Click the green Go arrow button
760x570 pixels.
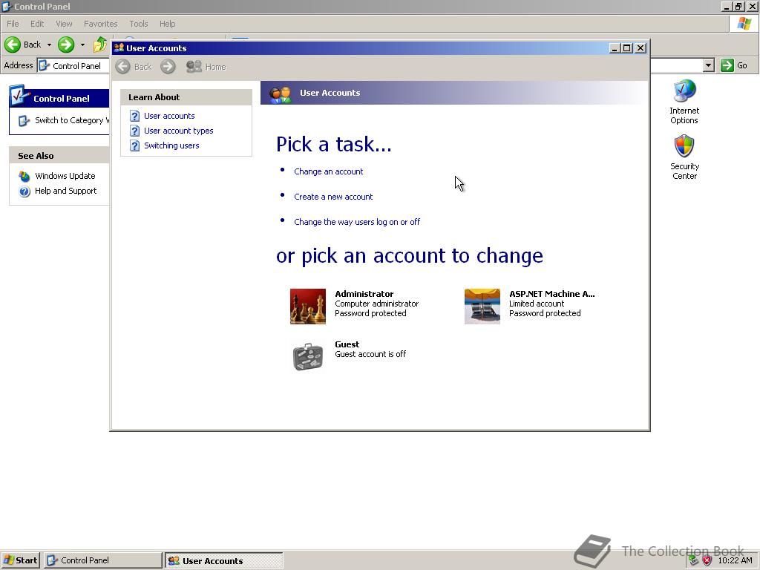point(727,65)
